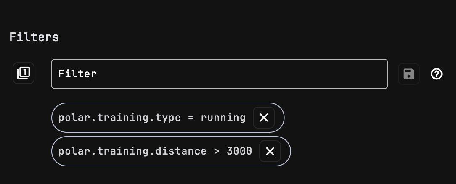The width and height of the screenshot is (456, 184).
Task: Click the stacked pages icon beside Filter box
Action: pyautogui.click(x=24, y=73)
